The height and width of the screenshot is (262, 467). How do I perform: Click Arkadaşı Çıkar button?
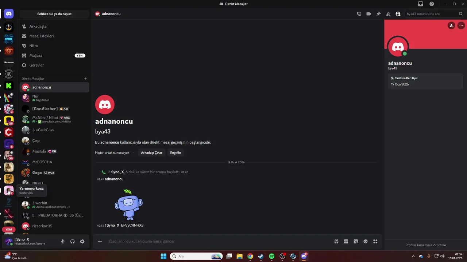pyautogui.click(x=152, y=152)
